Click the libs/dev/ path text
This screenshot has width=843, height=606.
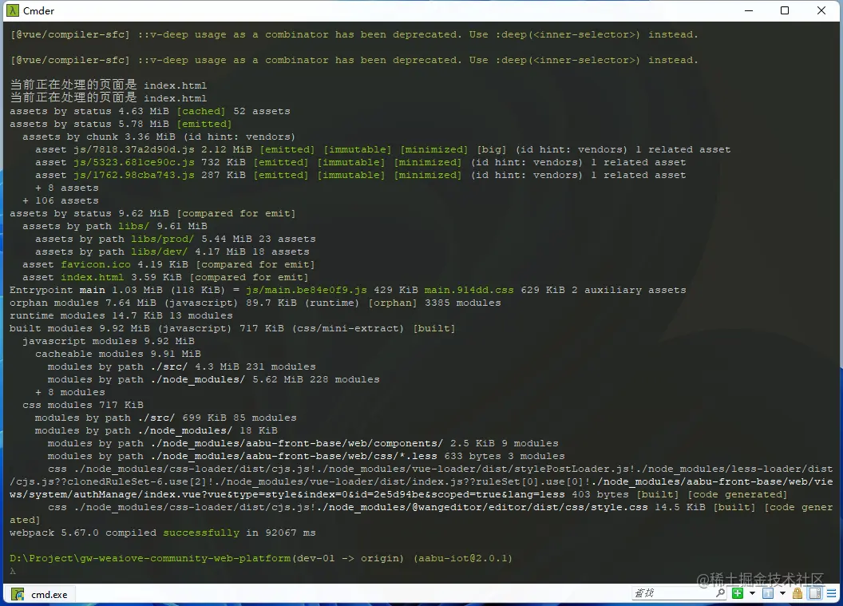point(159,252)
